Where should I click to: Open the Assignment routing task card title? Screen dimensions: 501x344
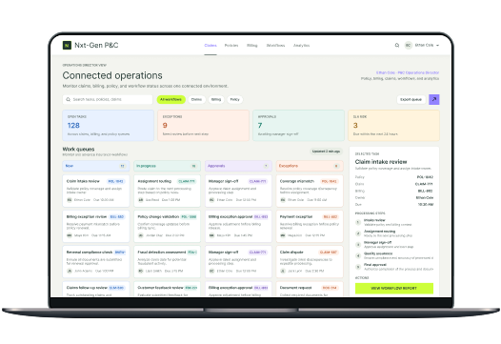[x=154, y=181]
